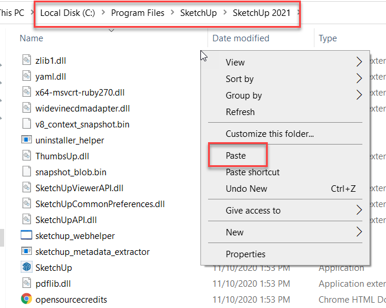Click the v8_context_snapshot.bin file icon
Screen dimensions: 386x308
[26, 124]
